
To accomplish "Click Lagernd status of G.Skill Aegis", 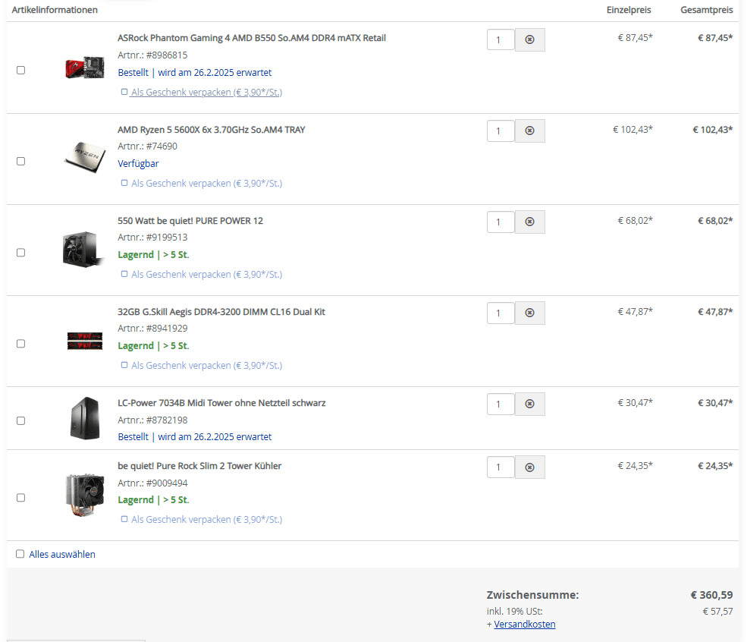I will point(153,345).
